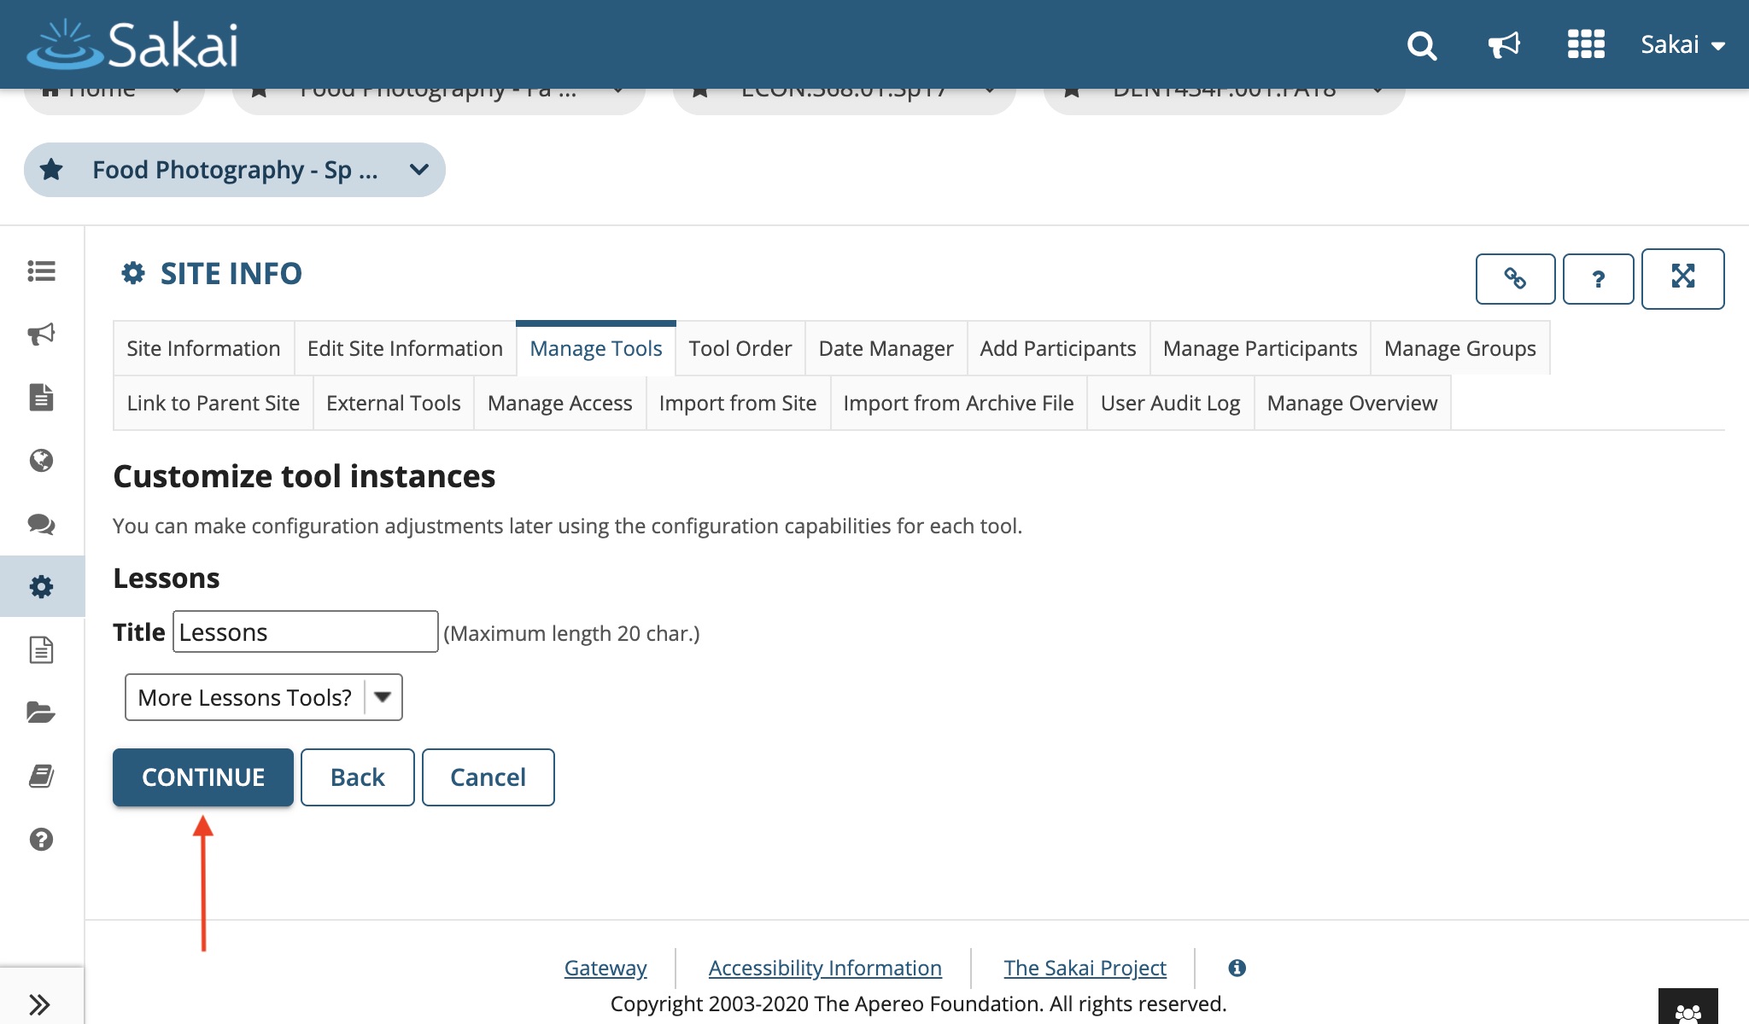
Task: Switch to the Tool Order tab
Action: [740, 348]
